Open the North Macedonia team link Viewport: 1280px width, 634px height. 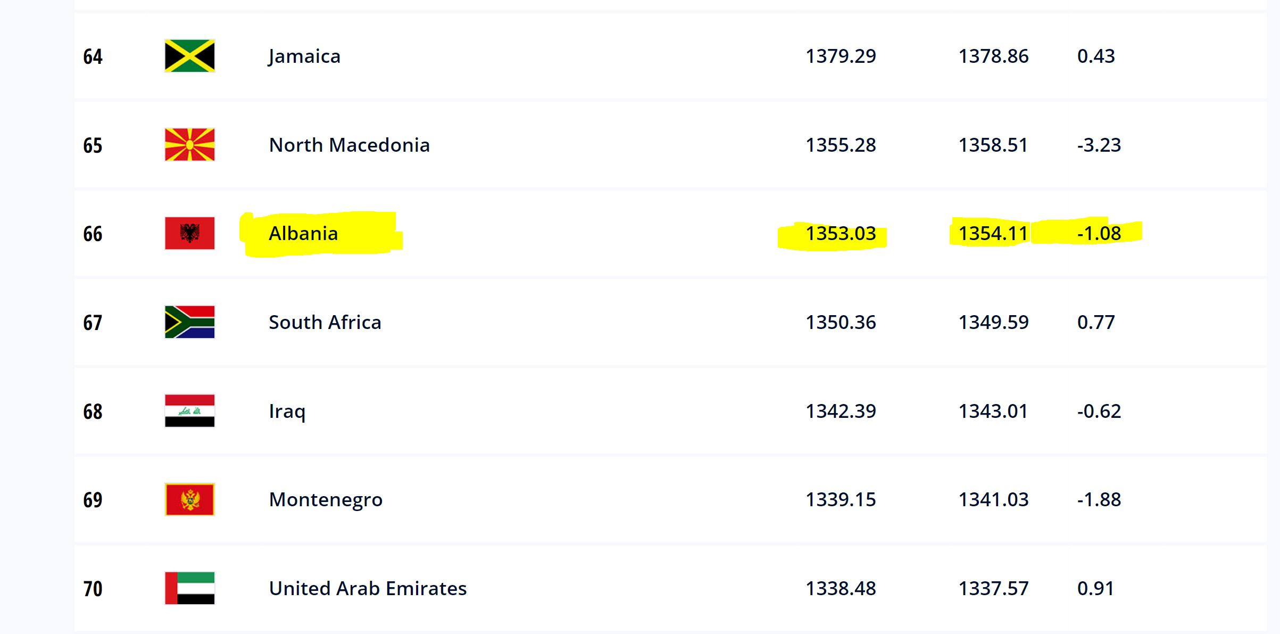(x=350, y=145)
